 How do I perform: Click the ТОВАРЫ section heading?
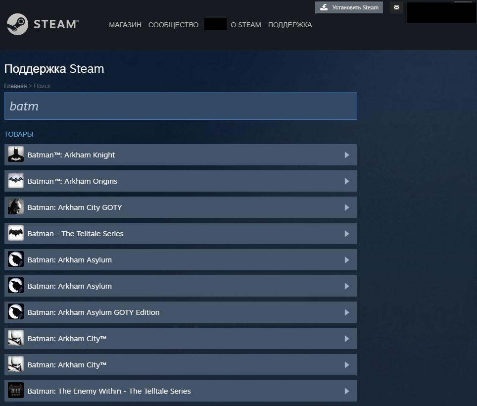(19, 134)
